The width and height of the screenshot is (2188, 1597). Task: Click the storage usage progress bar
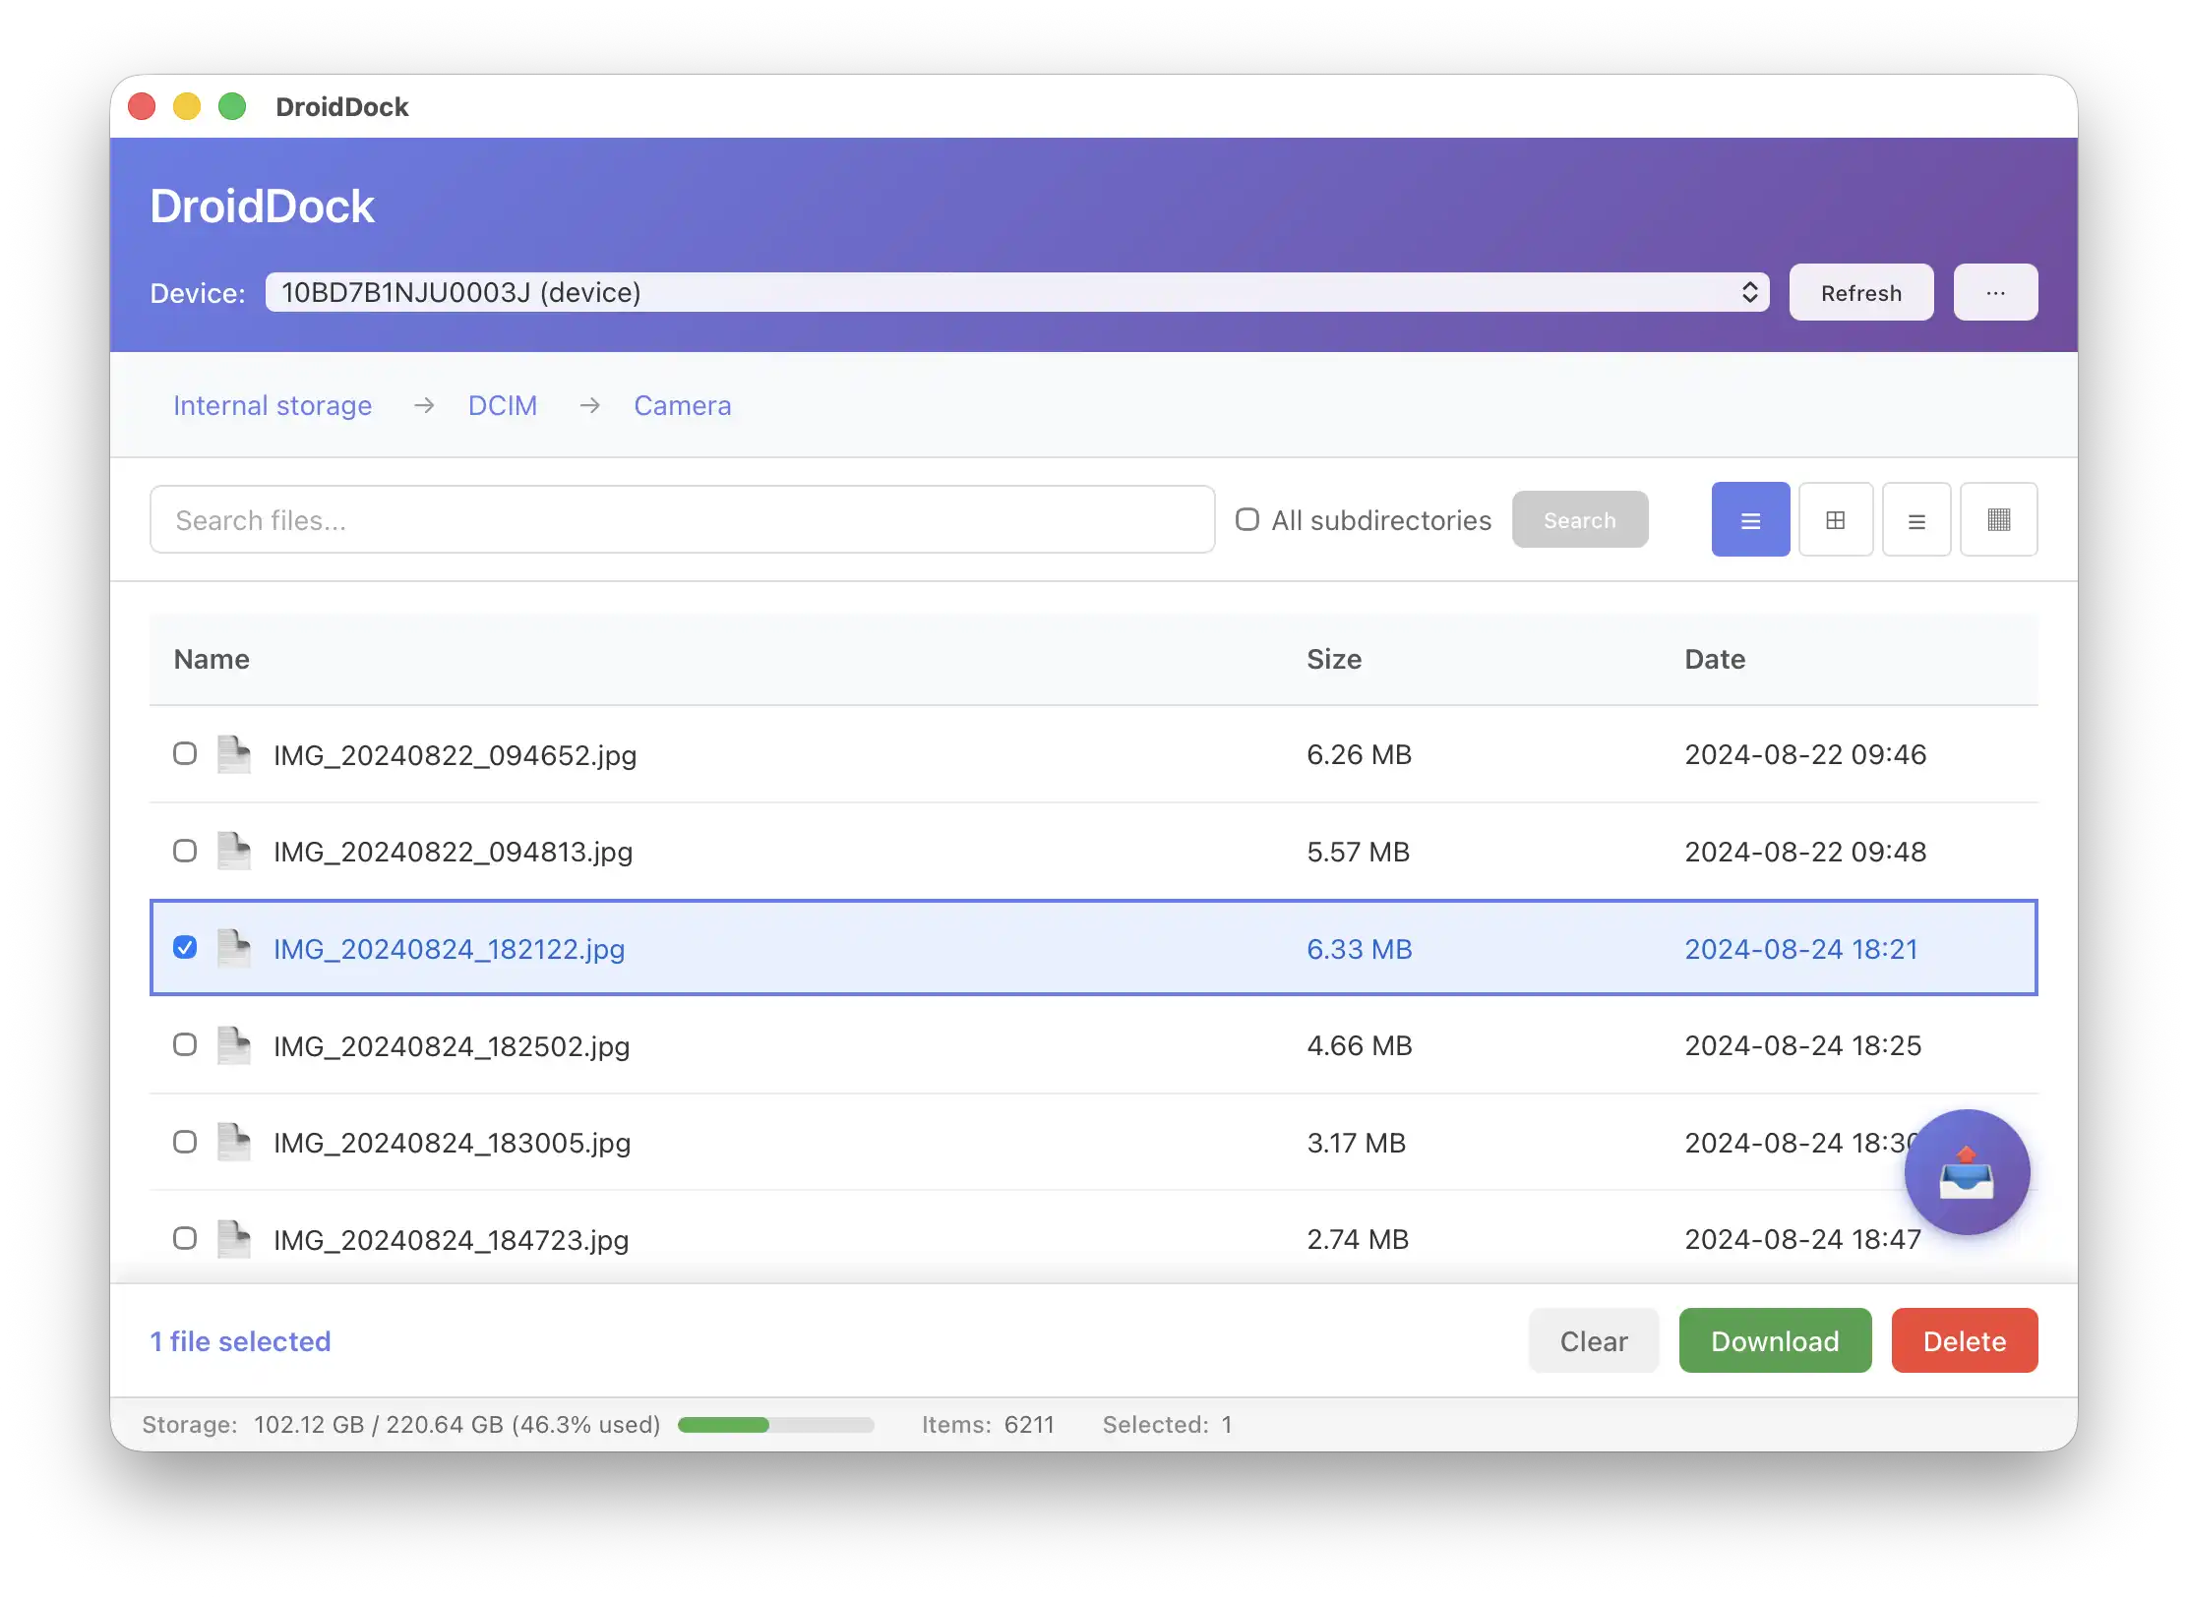tap(775, 1425)
